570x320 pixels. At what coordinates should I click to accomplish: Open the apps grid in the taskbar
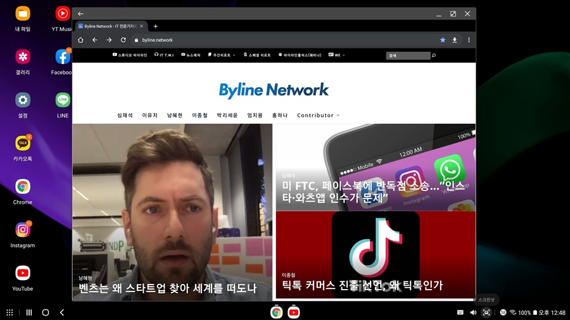tap(9, 312)
